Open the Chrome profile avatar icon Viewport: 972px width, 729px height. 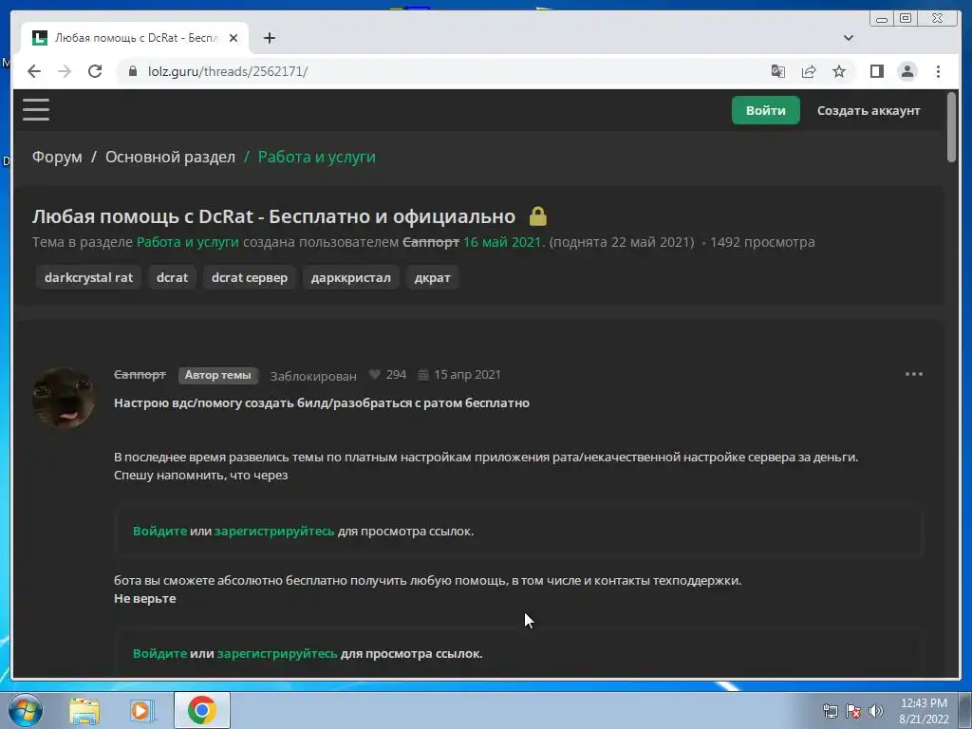click(x=907, y=71)
